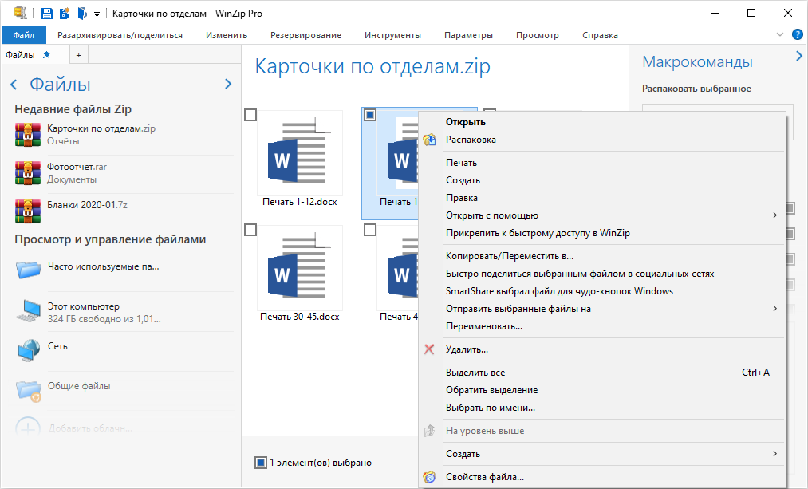808x489 pixels.
Task: Open the quick access toolbar dropdown arrow
Action: coord(97,14)
